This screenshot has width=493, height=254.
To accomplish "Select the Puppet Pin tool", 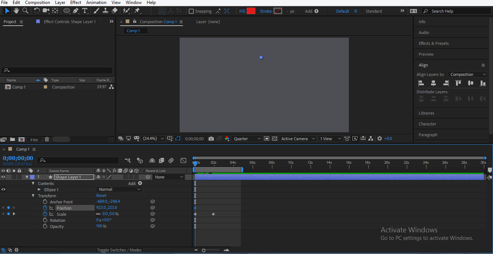I will point(137,11).
